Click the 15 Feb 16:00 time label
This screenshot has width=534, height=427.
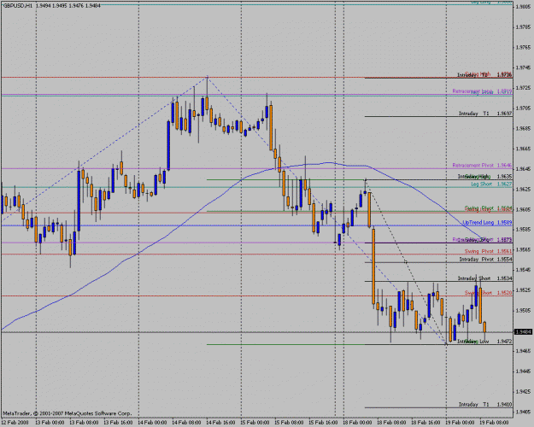tap(323, 422)
